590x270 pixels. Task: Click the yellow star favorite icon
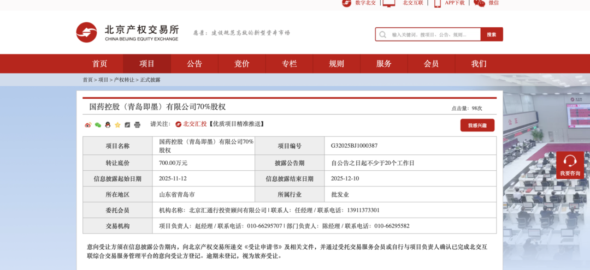[117, 125]
